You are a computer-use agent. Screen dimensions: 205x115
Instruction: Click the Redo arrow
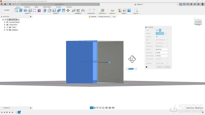18,4
